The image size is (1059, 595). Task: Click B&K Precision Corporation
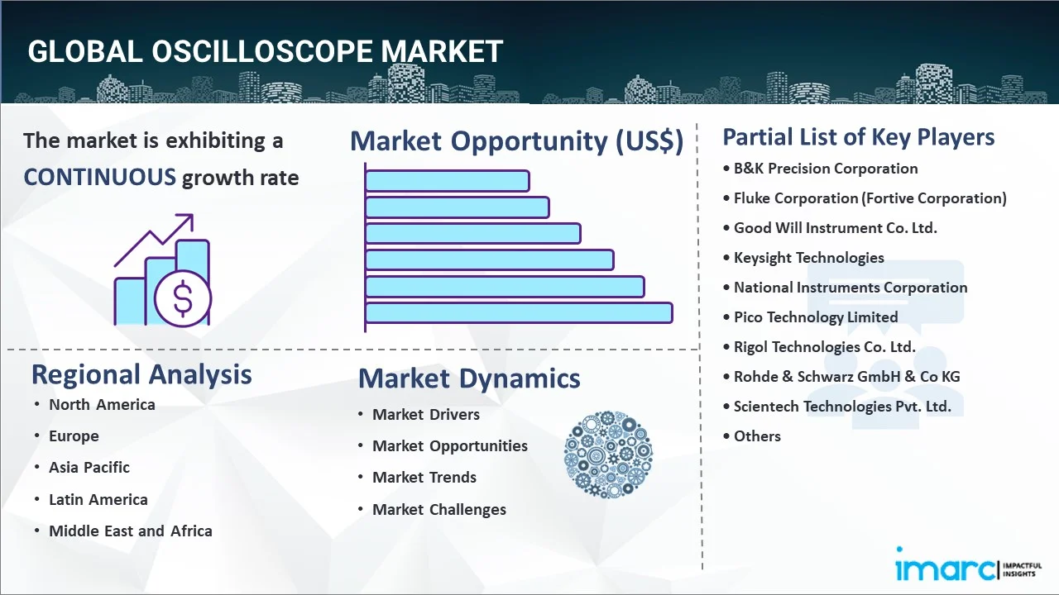[826, 169]
